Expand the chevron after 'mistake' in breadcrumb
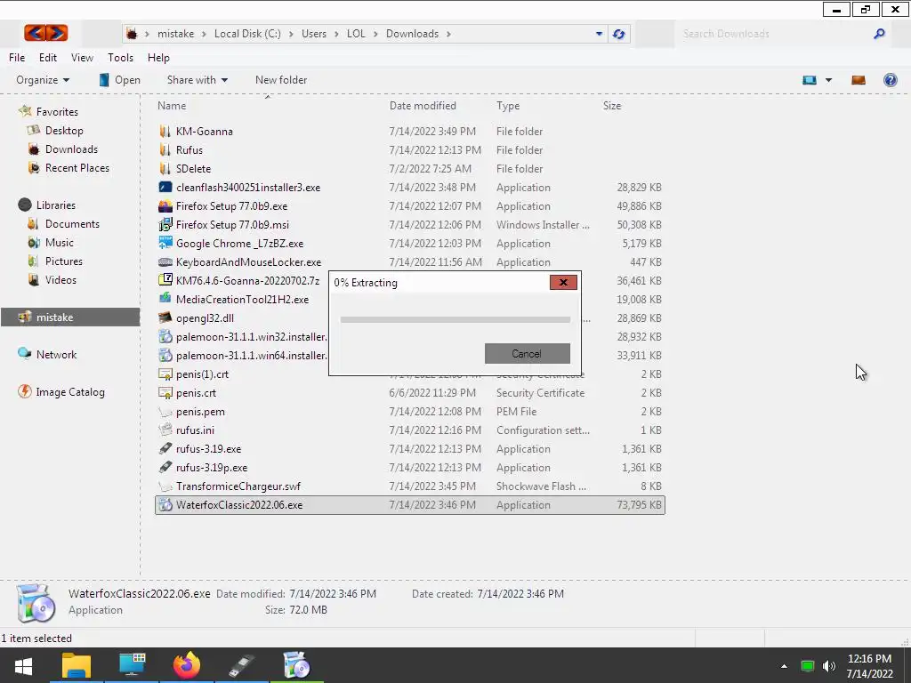Image resolution: width=911 pixels, height=683 pixels. (x=204, y=34)
